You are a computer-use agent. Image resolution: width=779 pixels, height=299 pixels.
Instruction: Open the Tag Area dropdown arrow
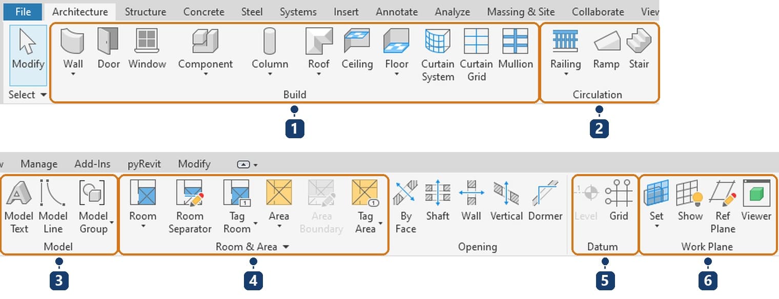(381, 223)
